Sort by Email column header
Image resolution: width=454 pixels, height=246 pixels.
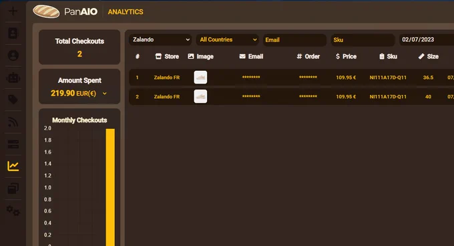tap(251, 57)
